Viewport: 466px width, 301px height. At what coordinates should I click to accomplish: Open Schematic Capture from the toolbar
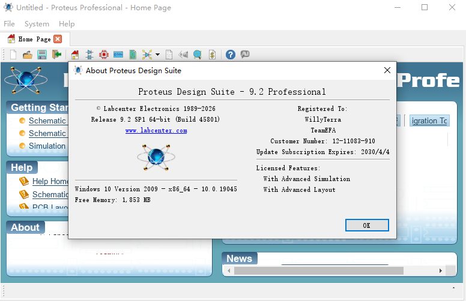pyautogui.click(x=89, y=55)
